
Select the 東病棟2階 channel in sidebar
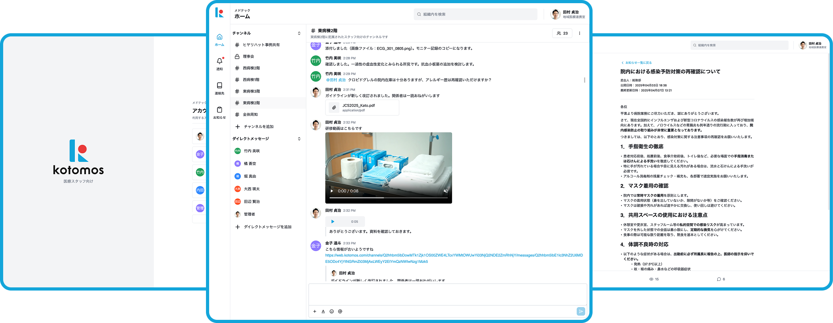coord(268,103)
